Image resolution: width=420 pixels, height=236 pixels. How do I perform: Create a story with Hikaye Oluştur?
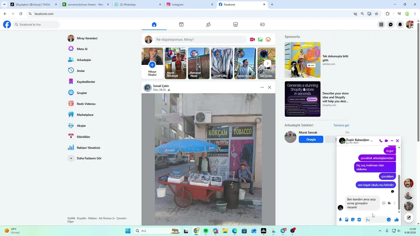pyautogui.click(x=152, y=64)
